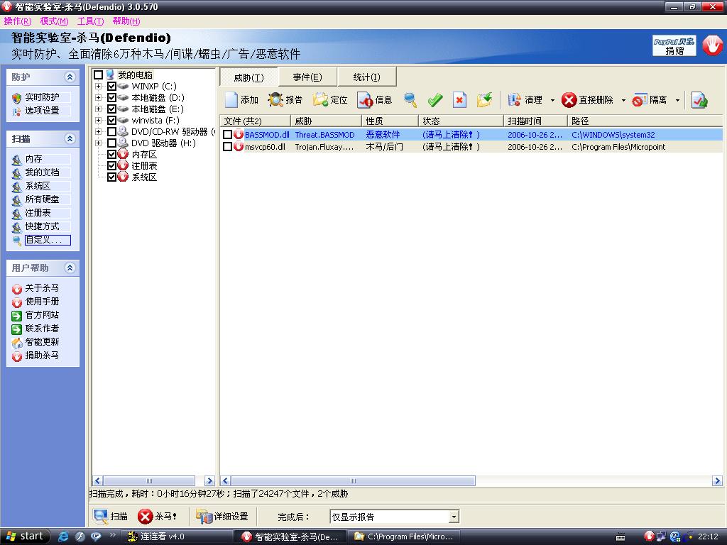
Task: Click the keyboard icon in system tray
Action: coord(621,537)
